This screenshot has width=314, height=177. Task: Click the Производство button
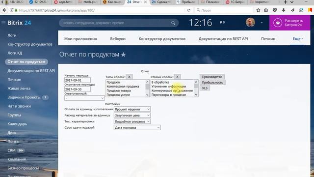[212, 77]
